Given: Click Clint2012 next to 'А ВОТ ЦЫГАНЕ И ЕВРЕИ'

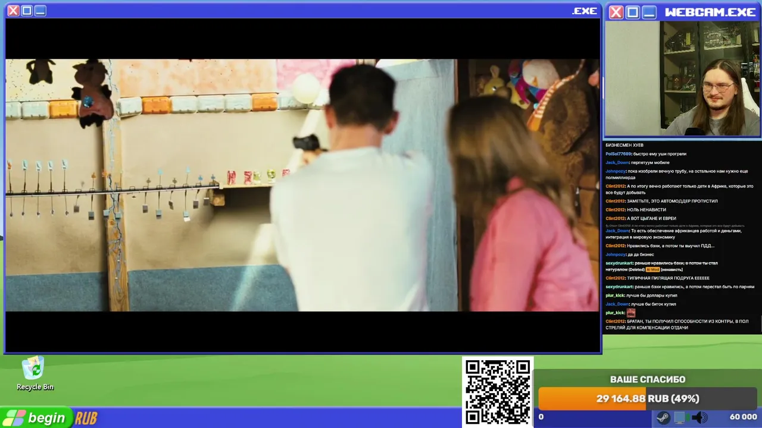Looking at the screenshot, I should click(616, 218).
